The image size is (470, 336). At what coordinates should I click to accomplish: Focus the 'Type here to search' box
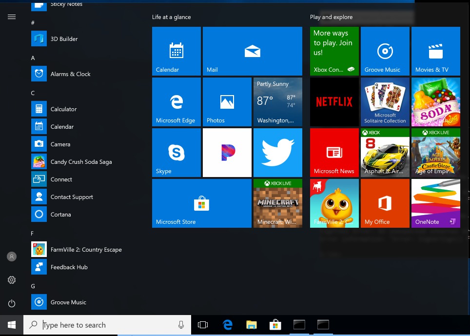pyautogui.click(x=107, y=325)
